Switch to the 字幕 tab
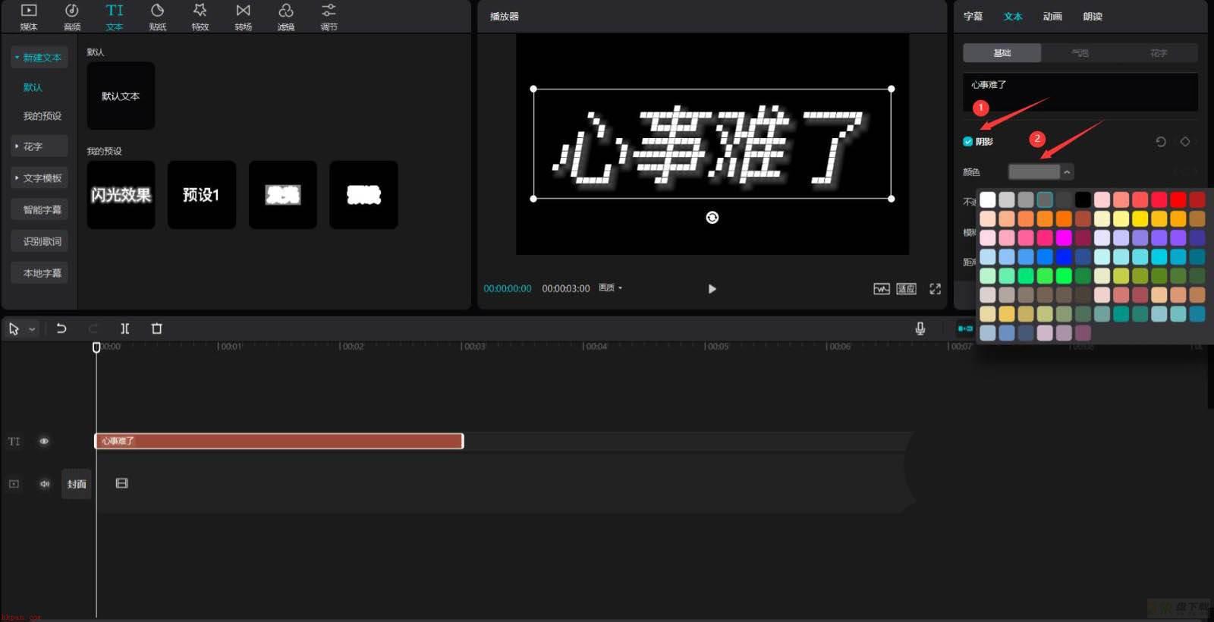 point(973,16)
